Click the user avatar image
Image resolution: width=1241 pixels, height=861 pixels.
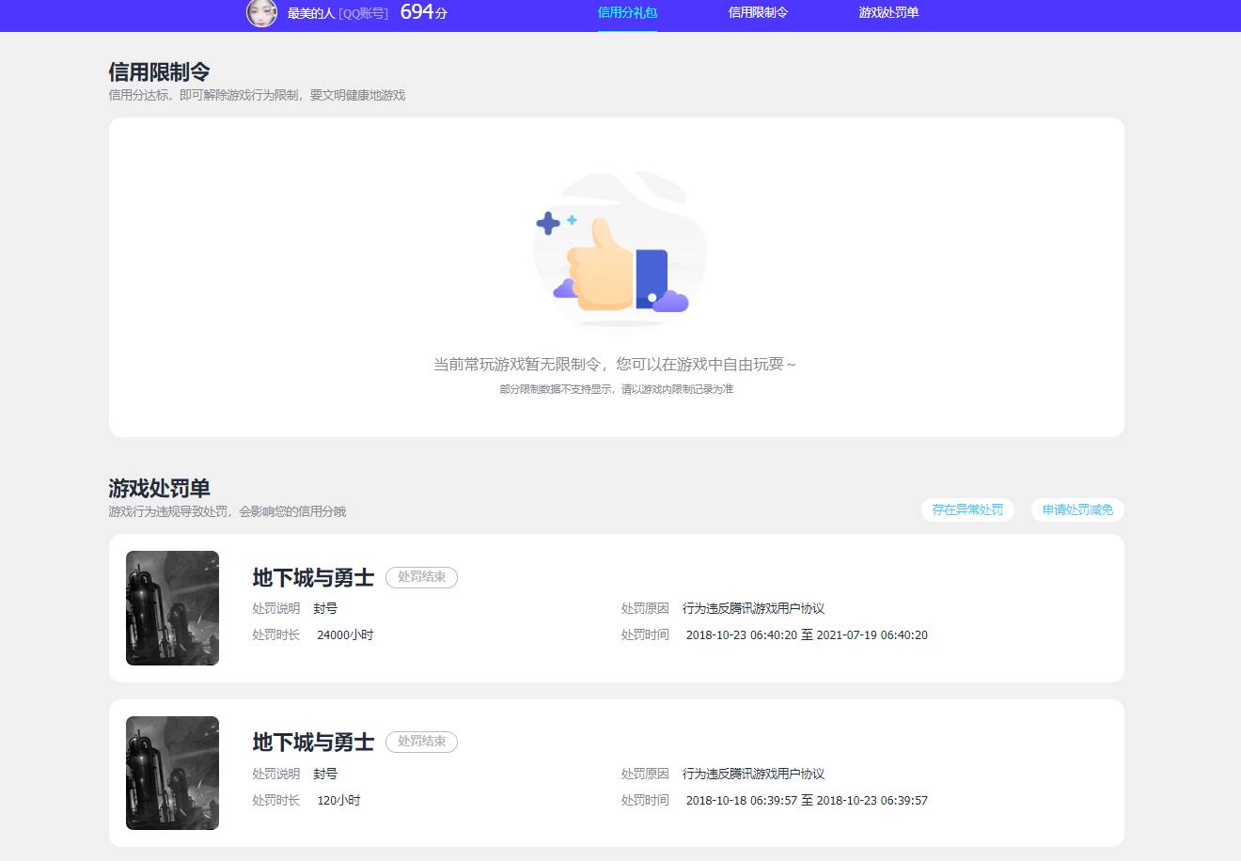pyautogui.click(x=261, y=14)
